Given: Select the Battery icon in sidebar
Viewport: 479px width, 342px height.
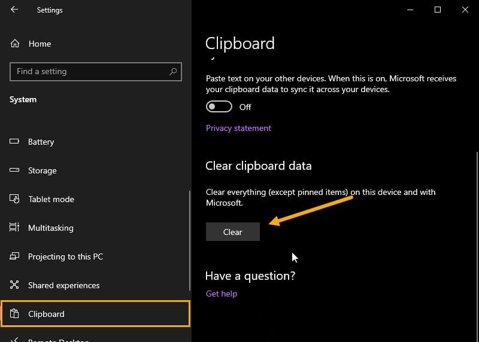Looking at the screenshot, I should coord(14,141).
